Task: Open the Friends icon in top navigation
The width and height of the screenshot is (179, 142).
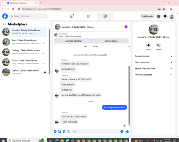Action: [x=88, y=16]
